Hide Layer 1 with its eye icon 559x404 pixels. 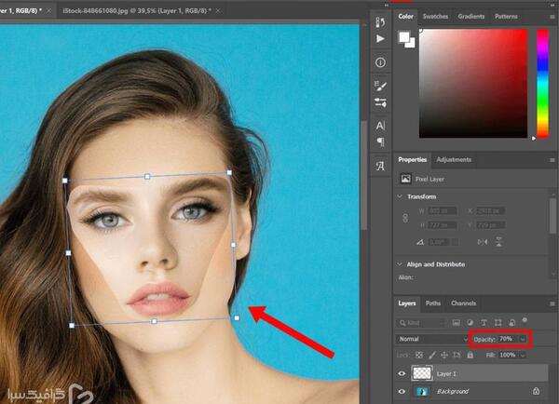(x=402, y=373)
